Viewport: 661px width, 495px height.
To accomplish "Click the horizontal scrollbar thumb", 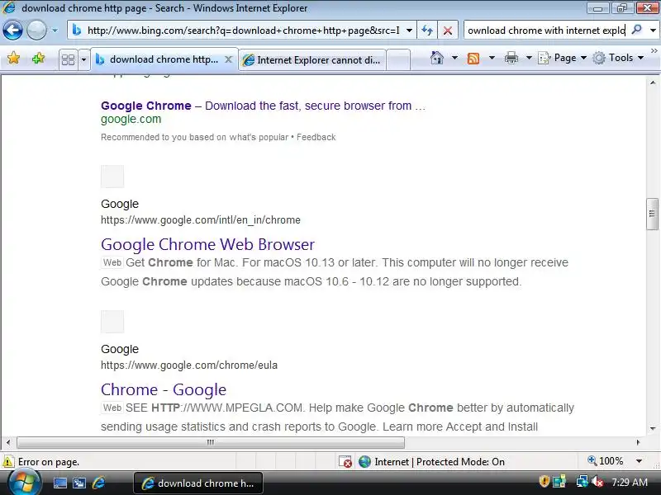I will pos(211,442).
